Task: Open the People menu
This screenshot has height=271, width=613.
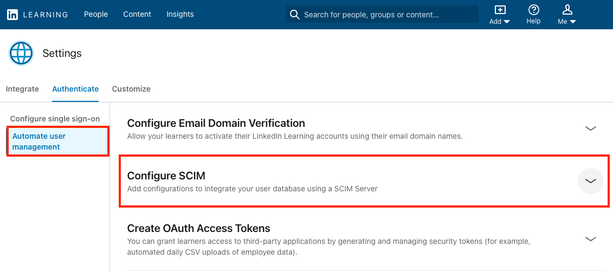Action: (96, 15)
